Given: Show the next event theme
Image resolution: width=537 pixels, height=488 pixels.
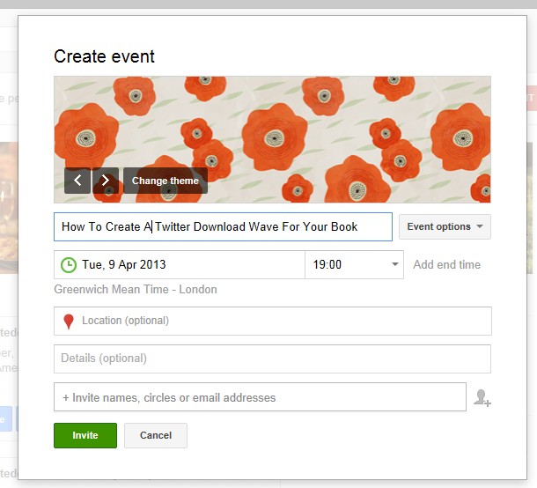Looking at the screenshot, I should pyautogui.click(x=106, y=181).
